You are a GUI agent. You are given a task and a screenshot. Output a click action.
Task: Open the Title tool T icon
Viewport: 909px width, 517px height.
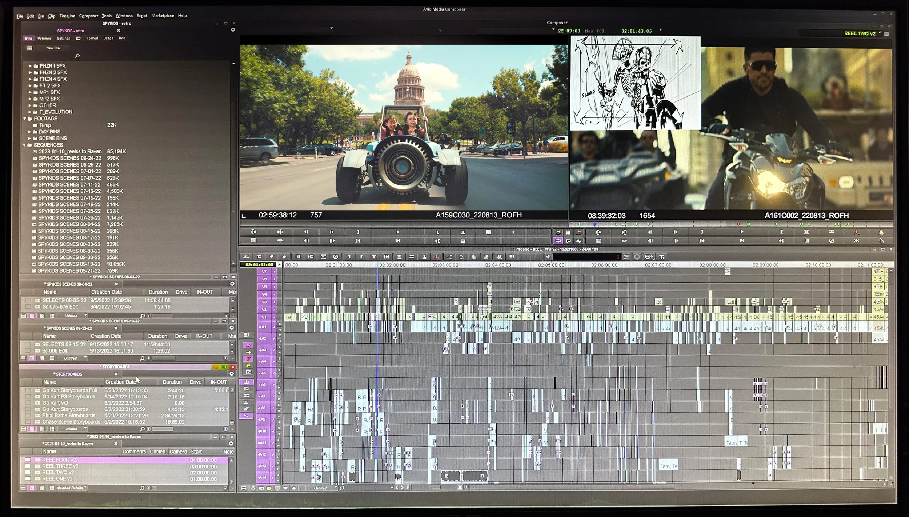[x=662, y=257]
